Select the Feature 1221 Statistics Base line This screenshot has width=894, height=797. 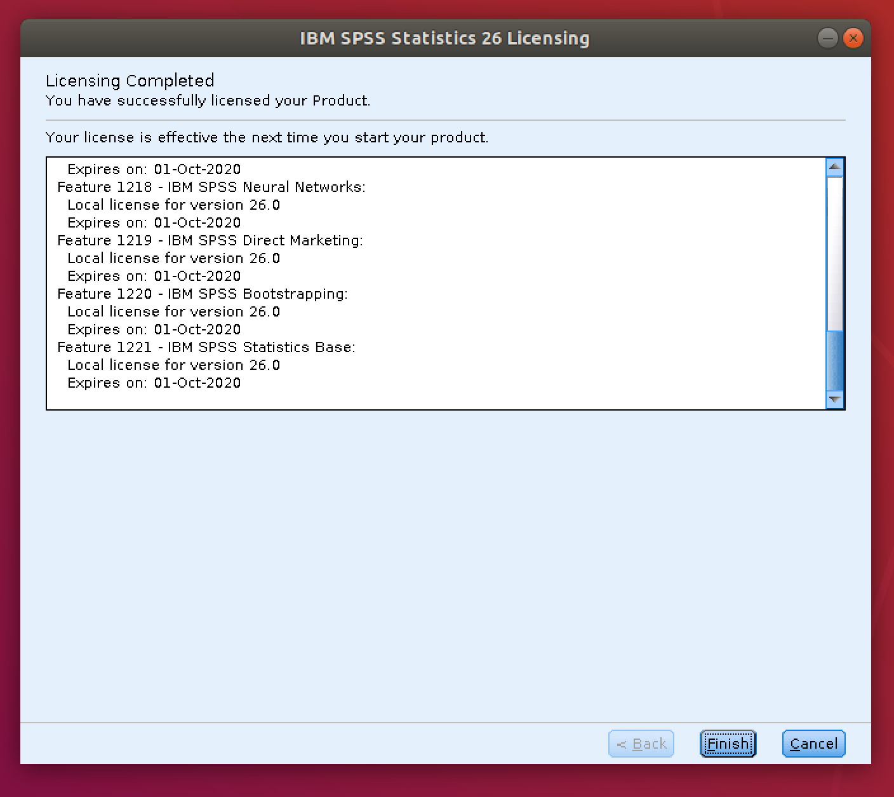[x=206, y=347]
